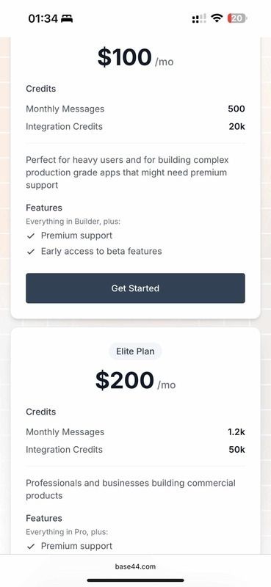Tap the 1.2k Monthly Messages value
Screen dimensions: 271x587
point(236,432)
